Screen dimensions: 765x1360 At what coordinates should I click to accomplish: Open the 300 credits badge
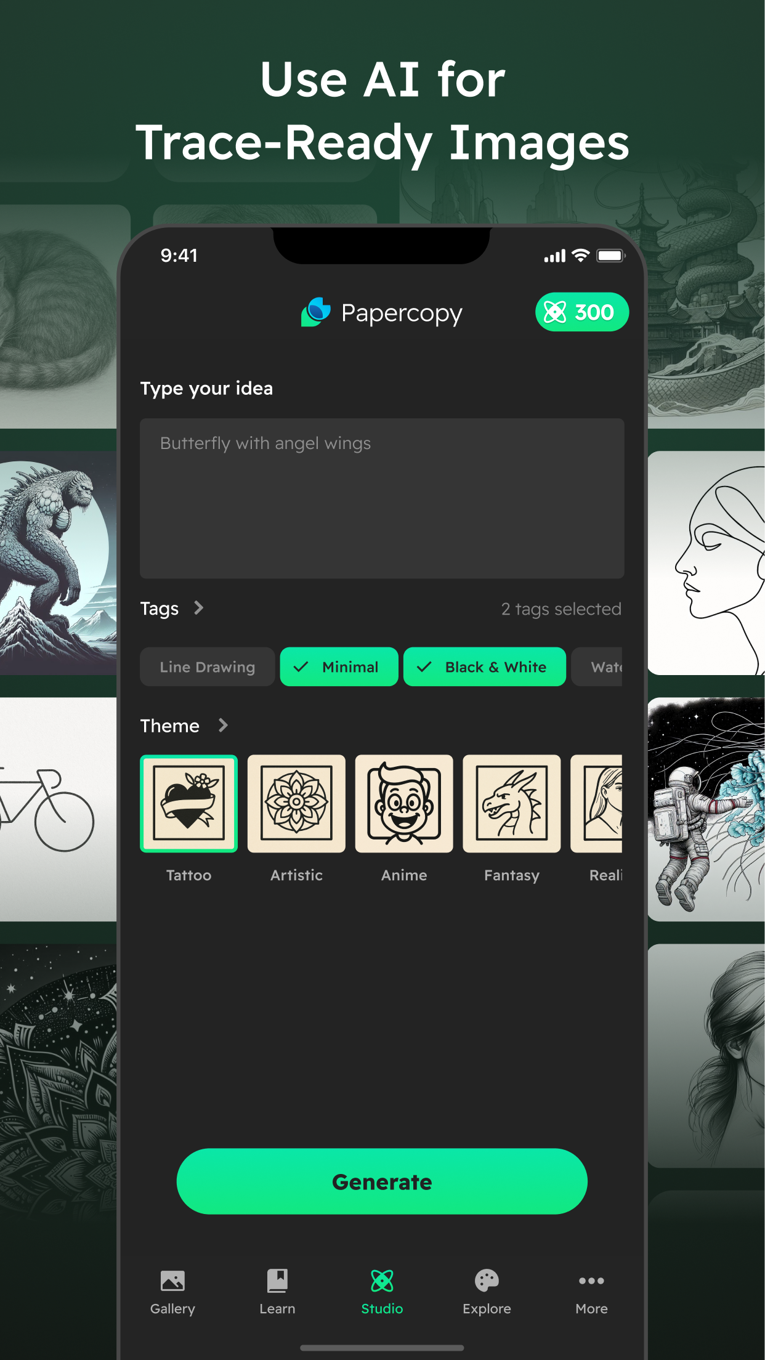click(582, 312)
